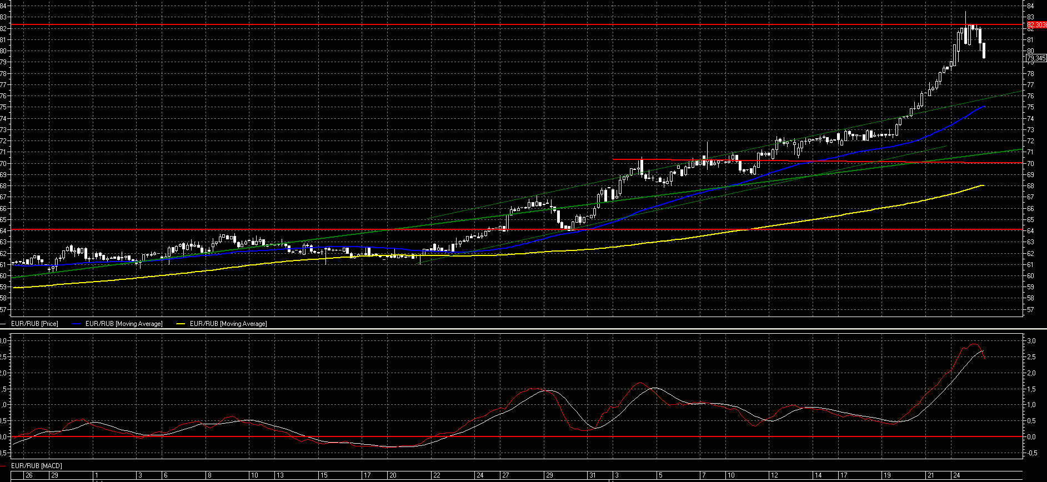Click the red MACD legend swatch
The image size is (1047, 482).
point(4,466)
